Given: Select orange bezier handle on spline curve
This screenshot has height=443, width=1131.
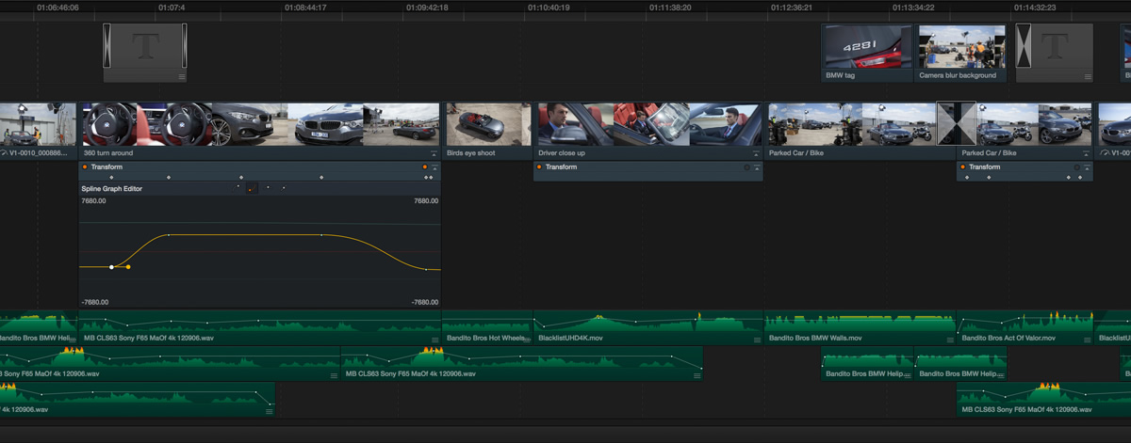Looking at the screenshot, I should coord(128,267).
